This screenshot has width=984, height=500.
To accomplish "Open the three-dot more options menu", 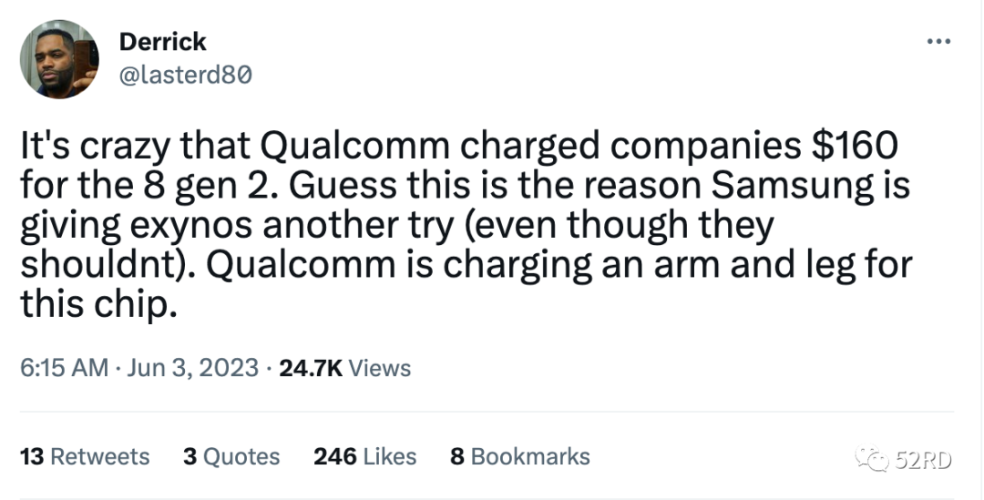I will tap(938, 41).
